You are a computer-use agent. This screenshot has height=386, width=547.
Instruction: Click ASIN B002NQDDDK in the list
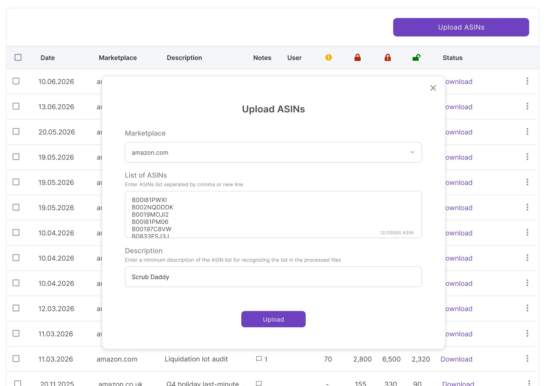(152, 207)
